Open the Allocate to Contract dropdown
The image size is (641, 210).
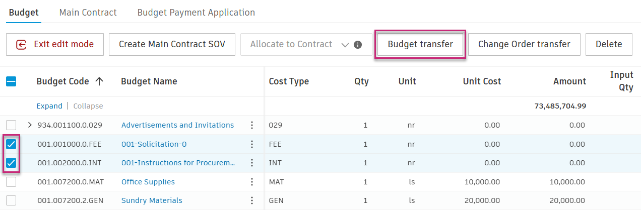click(x=345, y=44)
